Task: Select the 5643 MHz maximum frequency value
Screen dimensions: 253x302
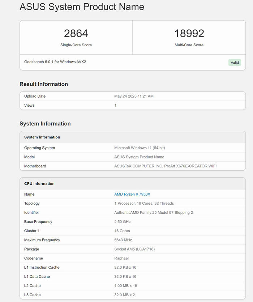Action: [x=123, y=240]
